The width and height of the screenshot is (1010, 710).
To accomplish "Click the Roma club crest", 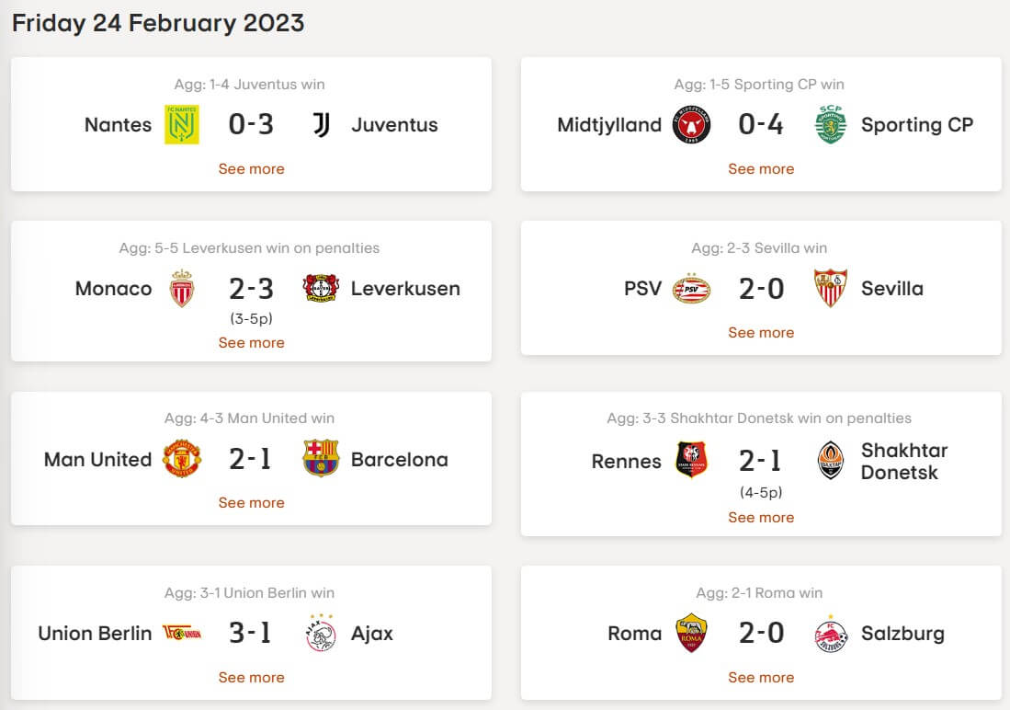I will point(691,633).
